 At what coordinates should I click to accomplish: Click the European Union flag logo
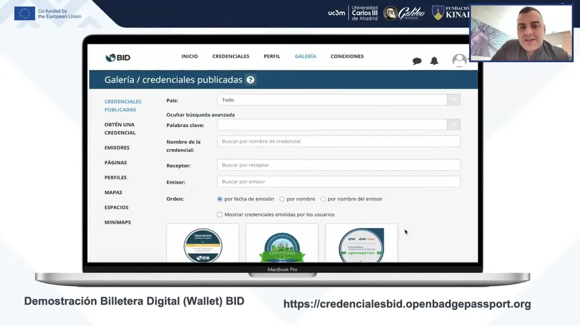(24, 14)
